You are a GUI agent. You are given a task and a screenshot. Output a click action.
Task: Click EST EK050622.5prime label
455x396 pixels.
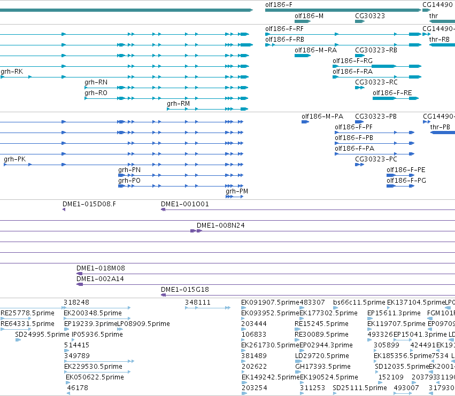95,378
